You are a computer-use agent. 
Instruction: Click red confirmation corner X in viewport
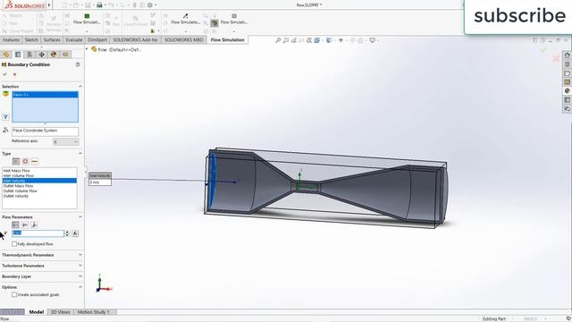(556, 58)
